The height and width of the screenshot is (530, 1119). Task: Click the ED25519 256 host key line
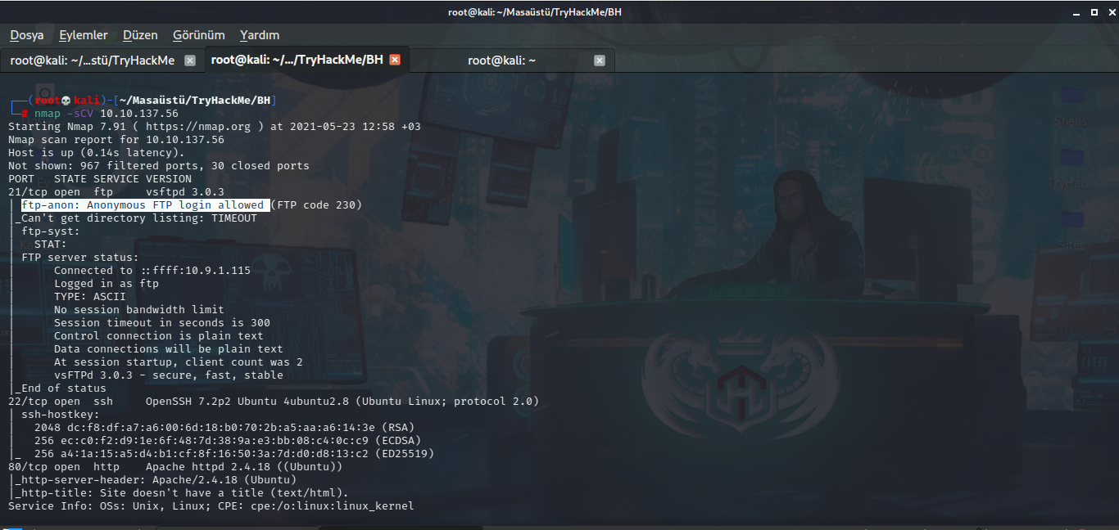234,454
